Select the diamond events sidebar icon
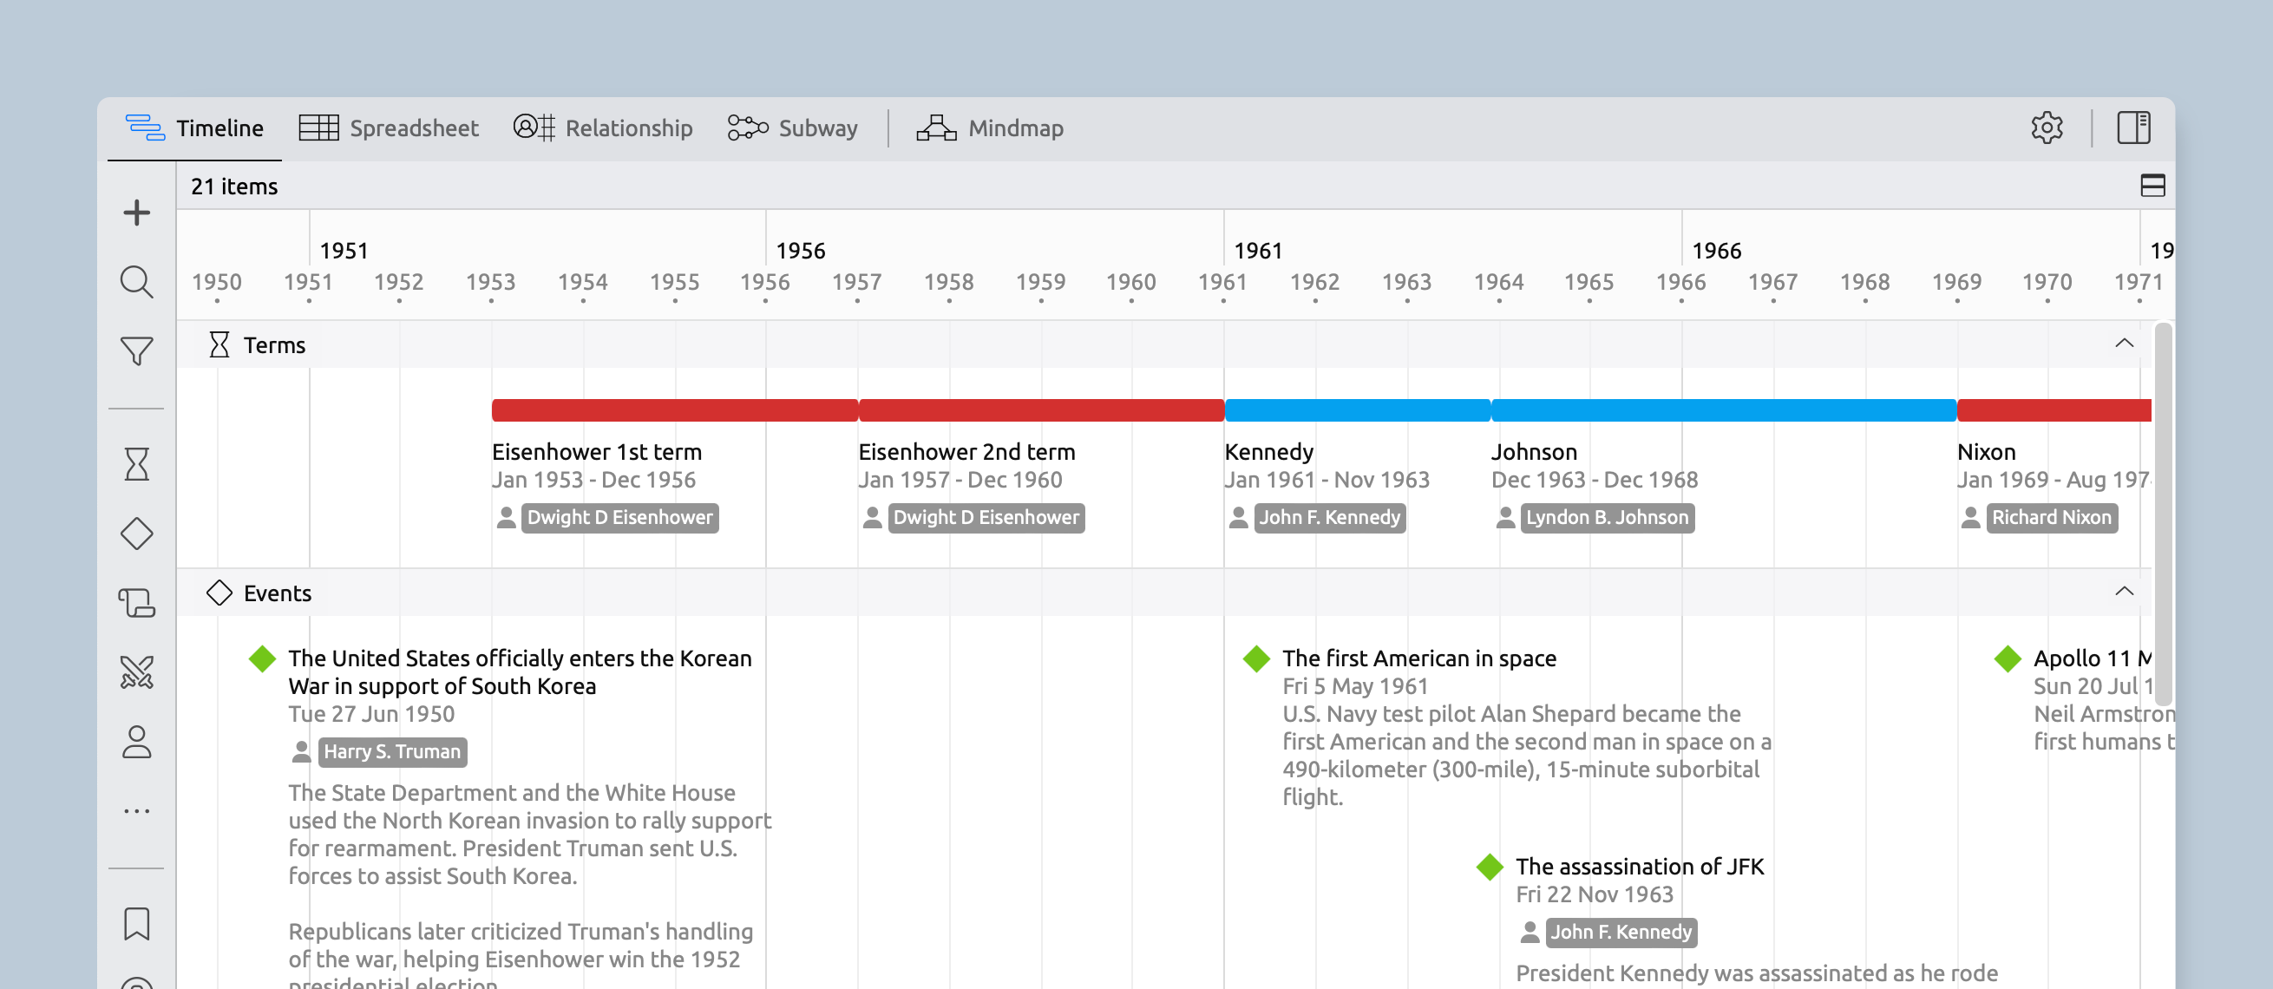Screen dimensions: 2273x989 (x=137, y=534)
